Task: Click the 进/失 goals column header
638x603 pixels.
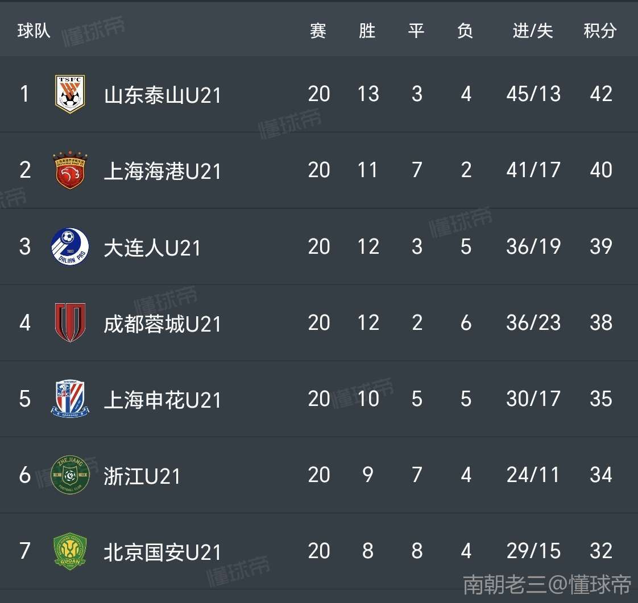Action: click(x=533, y=31)
